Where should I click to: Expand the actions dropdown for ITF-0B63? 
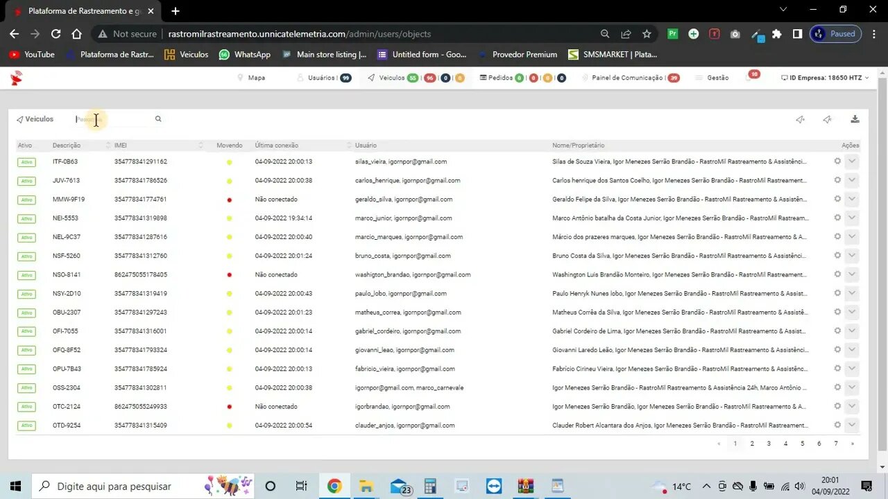point(852,161)
